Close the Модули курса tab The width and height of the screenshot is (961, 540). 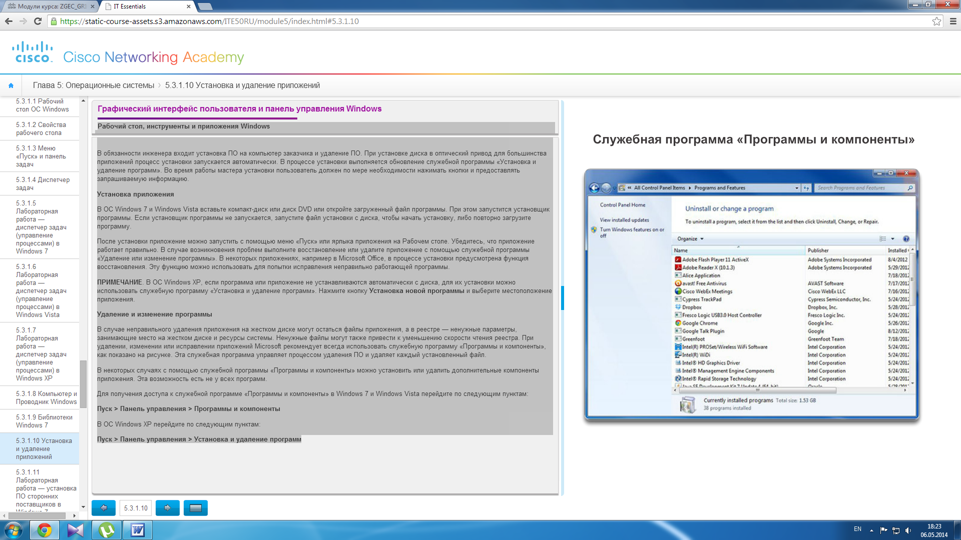click(x=93, y=6)
